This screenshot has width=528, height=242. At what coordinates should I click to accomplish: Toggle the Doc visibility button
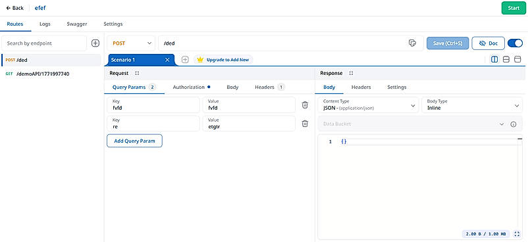pos(488,43)
